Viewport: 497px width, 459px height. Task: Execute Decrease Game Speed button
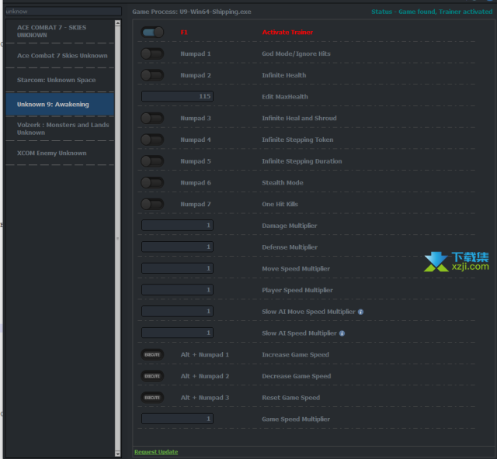pos(152,376)
